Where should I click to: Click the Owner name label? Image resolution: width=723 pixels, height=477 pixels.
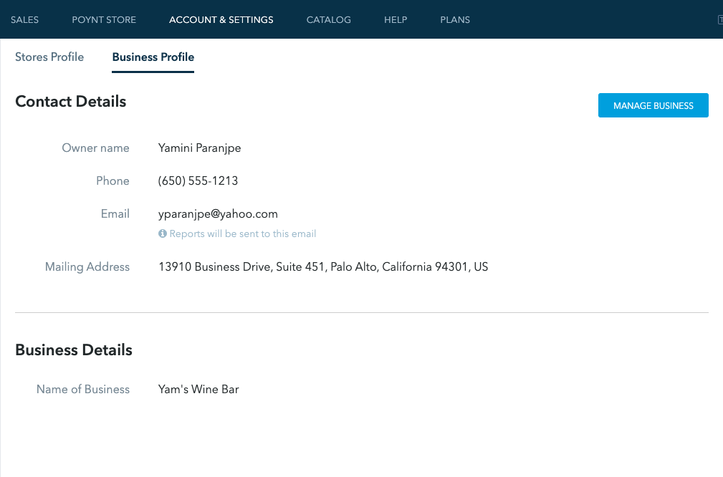click(x=95, y=148)
